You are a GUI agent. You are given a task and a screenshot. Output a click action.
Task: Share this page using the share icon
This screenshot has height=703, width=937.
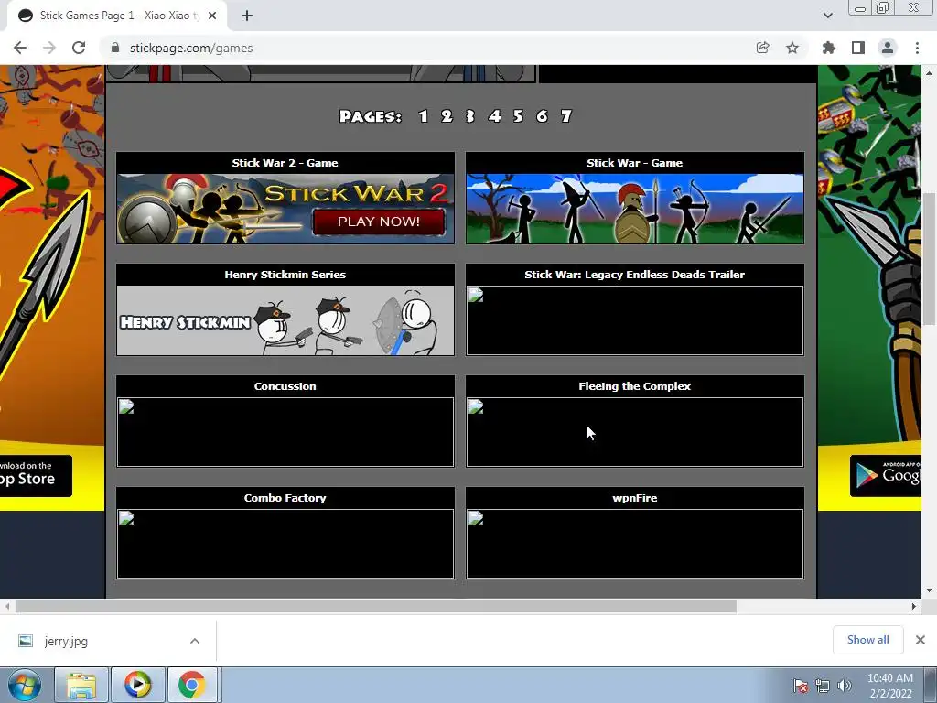click(762, 48)
